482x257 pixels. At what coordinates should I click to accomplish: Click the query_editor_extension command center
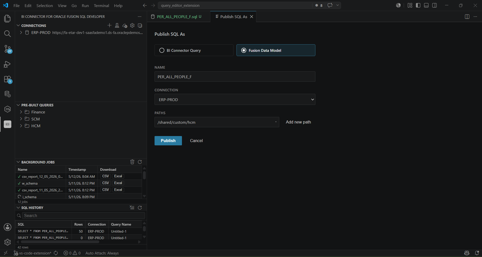235,5
